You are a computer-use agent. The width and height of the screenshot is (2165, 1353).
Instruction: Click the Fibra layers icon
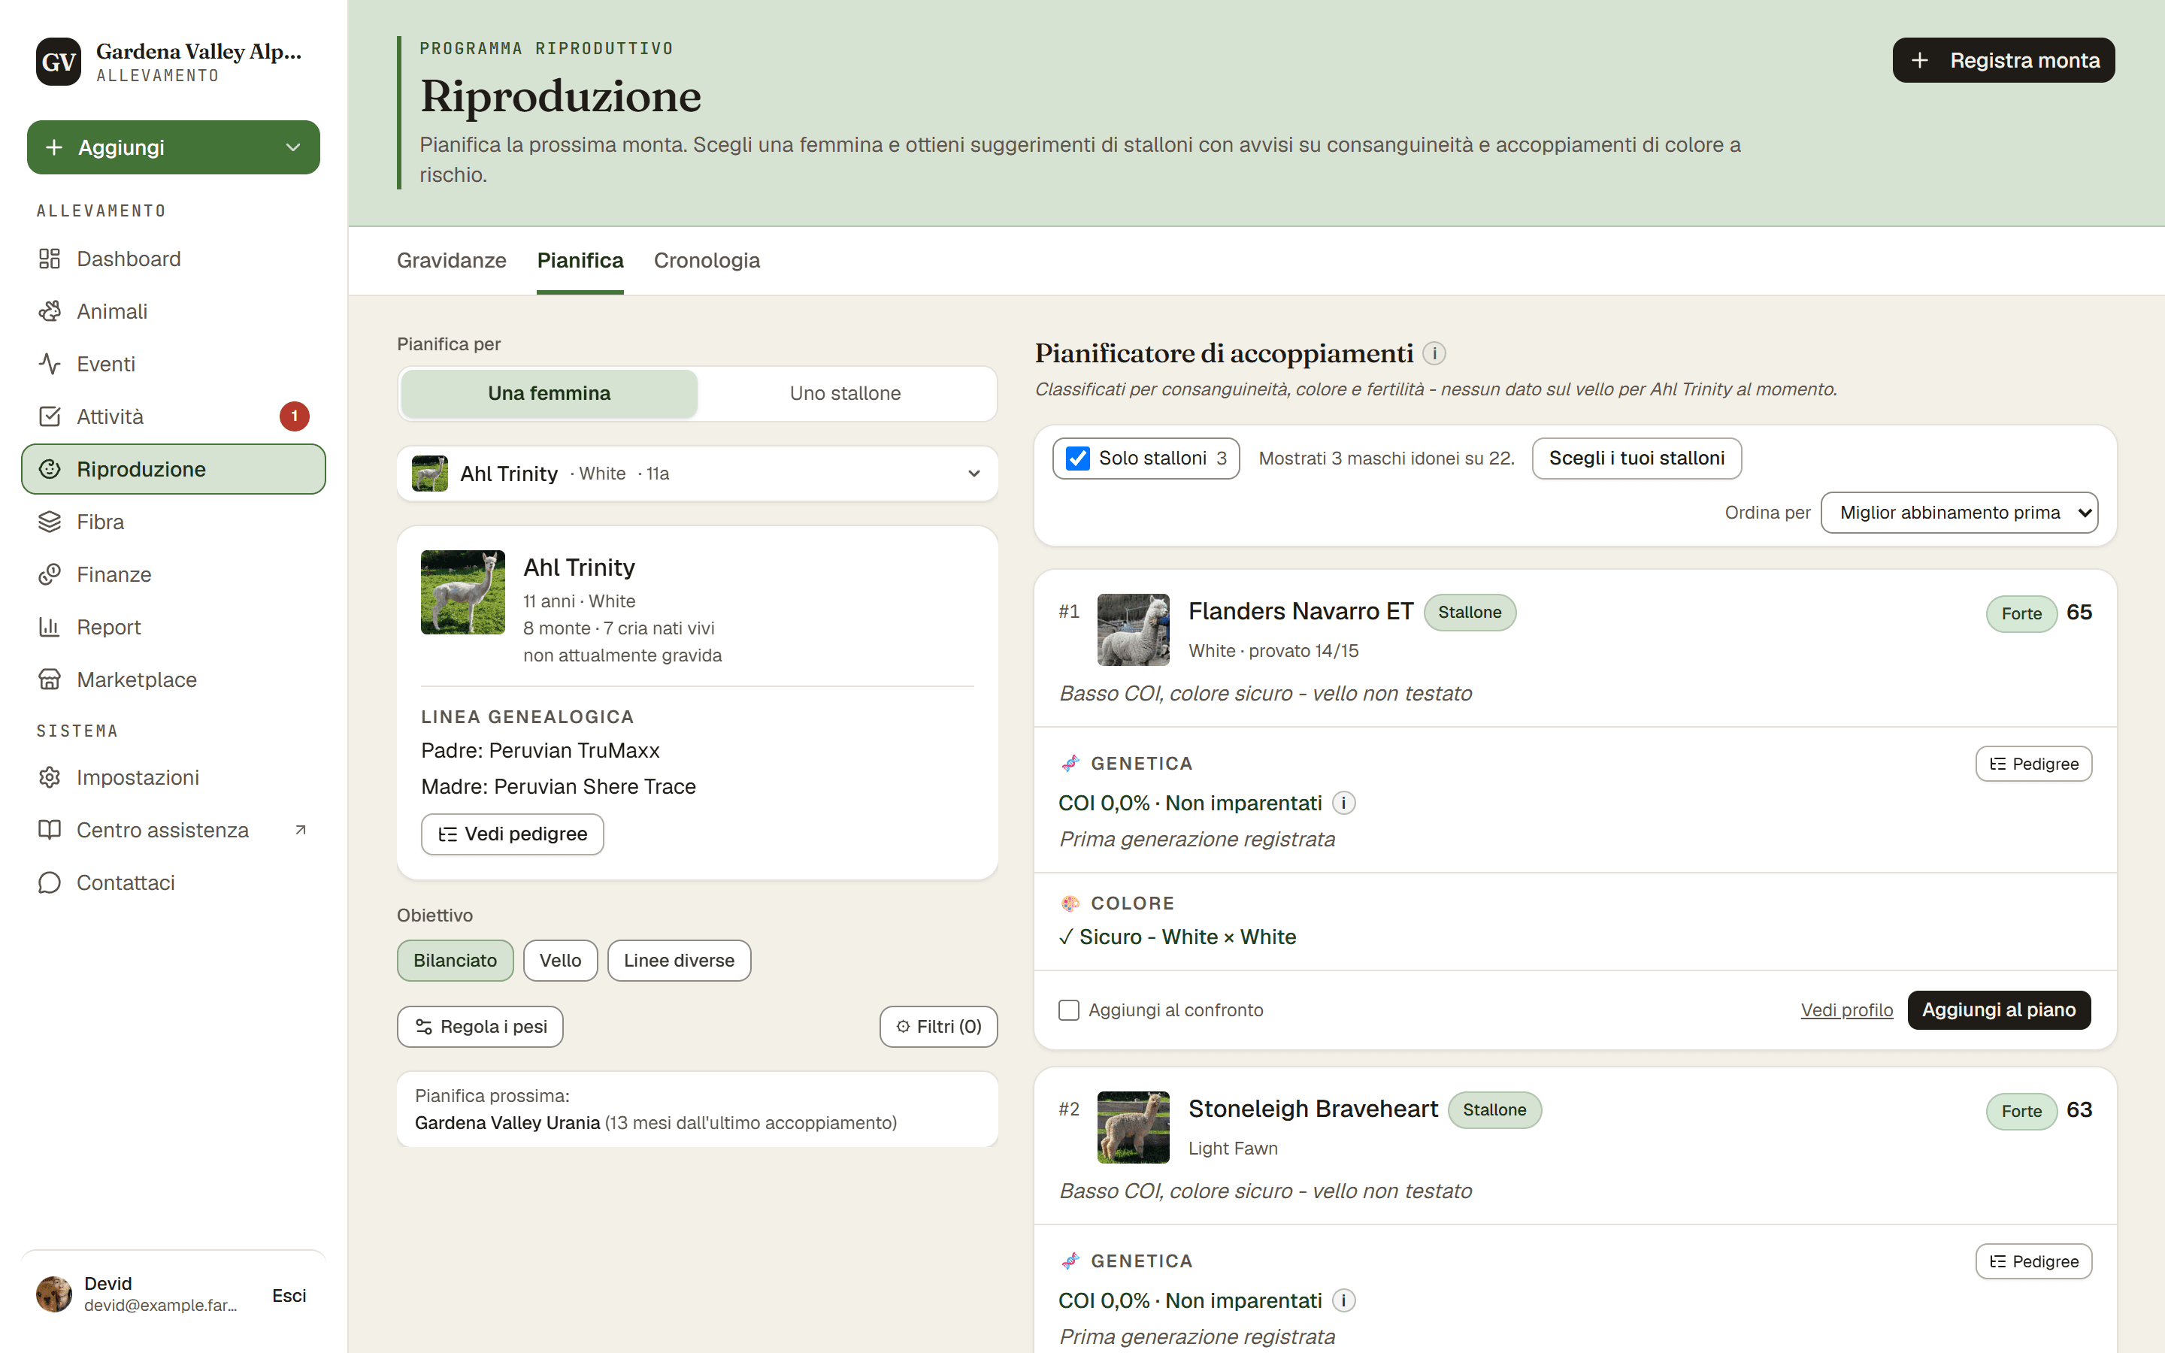pos(49,522)
